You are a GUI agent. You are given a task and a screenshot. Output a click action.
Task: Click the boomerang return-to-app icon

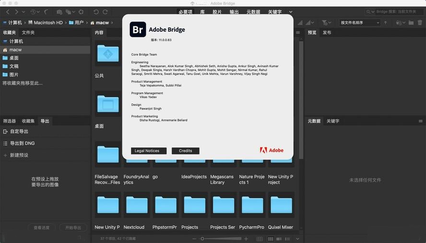click(46, 12)
